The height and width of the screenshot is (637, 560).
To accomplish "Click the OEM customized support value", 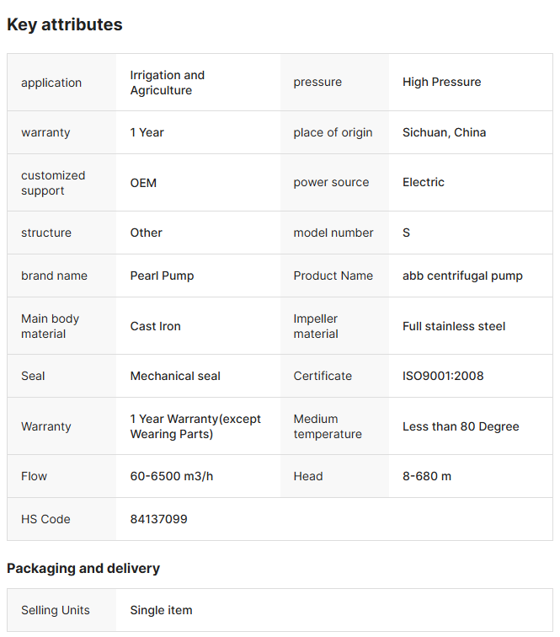I will click(143, 183).
